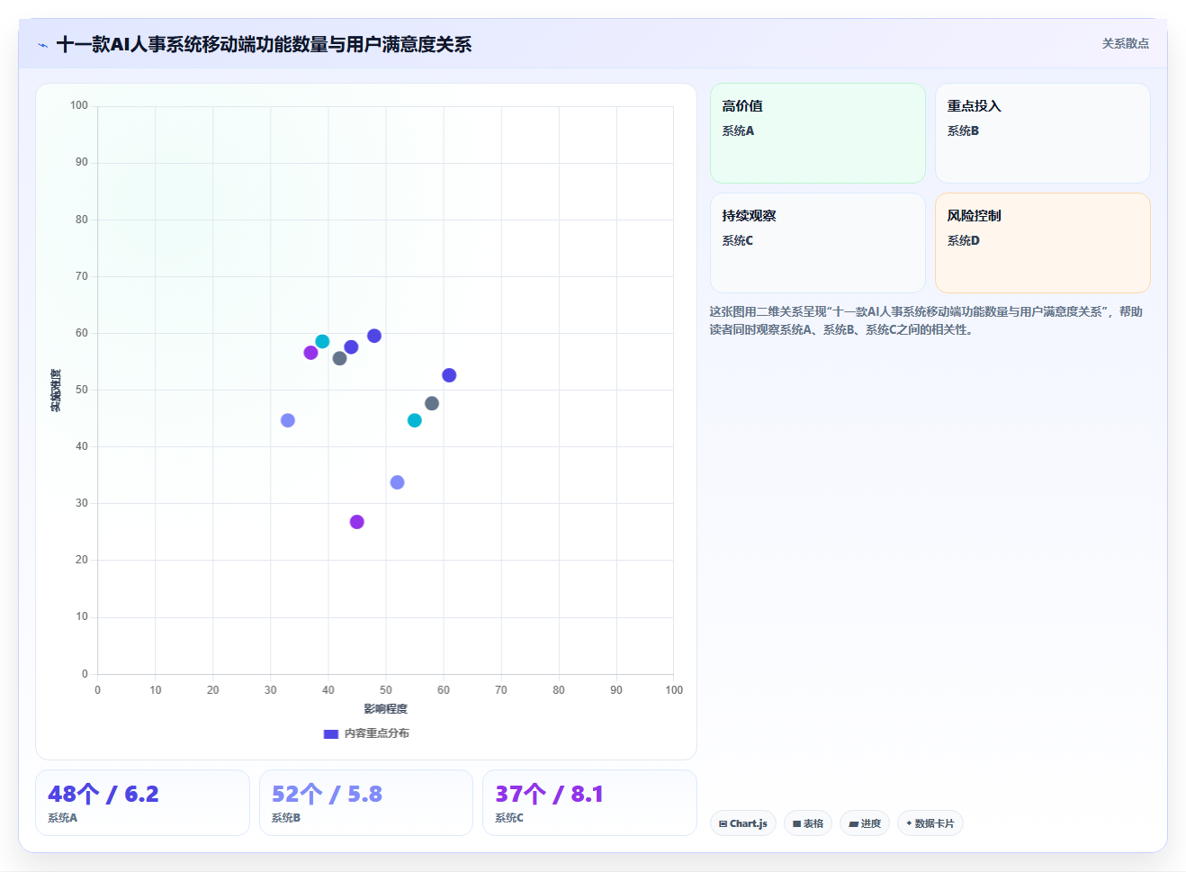
Task: Select the light blue point near impact 52, difficulty 34
Action: pos(397,482)
